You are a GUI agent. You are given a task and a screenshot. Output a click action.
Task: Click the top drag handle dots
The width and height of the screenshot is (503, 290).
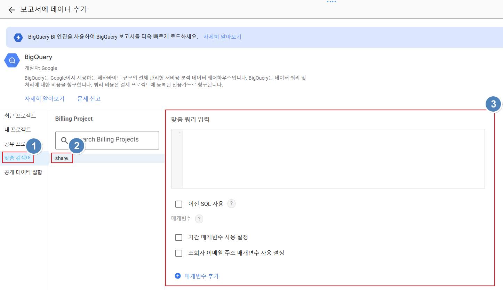pyautogui.click(x=332, y=2)
